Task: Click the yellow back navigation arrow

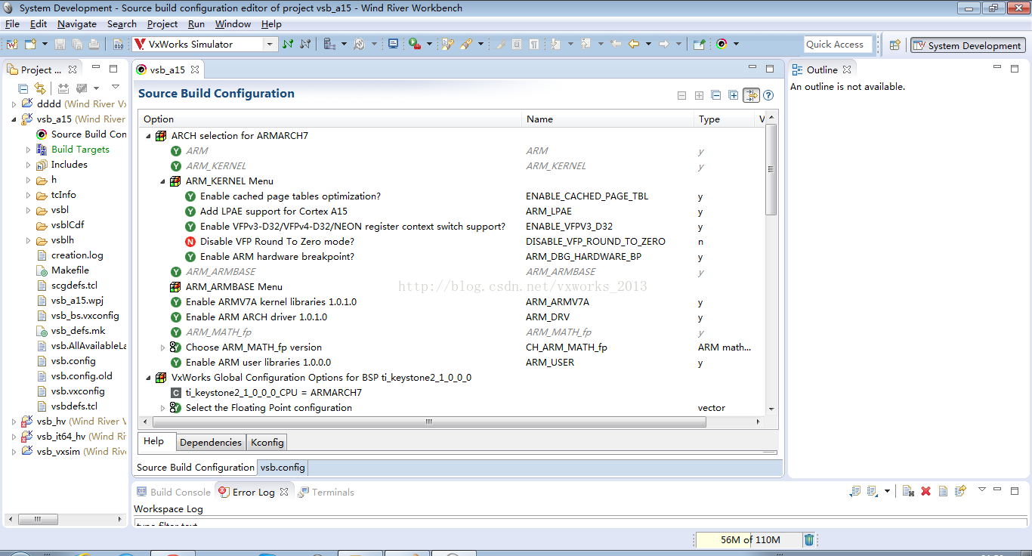Action: pos(633,44)
